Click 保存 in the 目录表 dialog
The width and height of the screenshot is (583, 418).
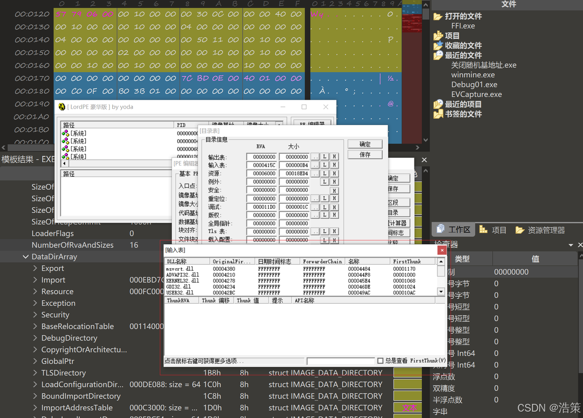pos(365,155)
